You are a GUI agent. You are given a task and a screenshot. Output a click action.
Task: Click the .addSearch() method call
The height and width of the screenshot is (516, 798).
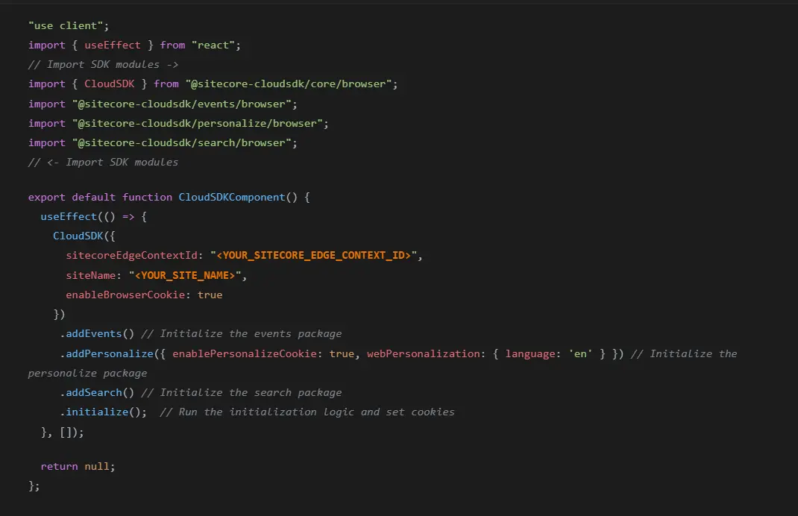click(97, 393)
